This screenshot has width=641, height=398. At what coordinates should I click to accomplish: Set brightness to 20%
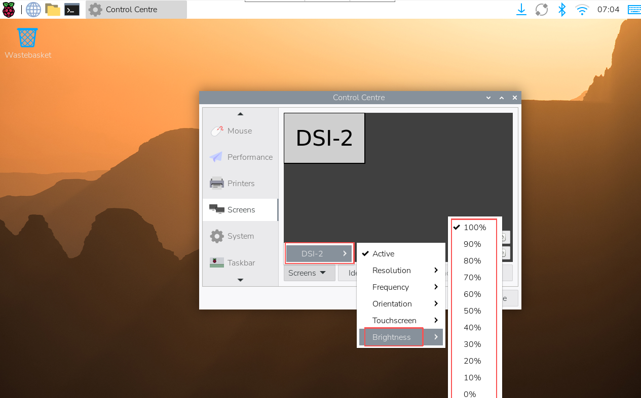[472, 361]
